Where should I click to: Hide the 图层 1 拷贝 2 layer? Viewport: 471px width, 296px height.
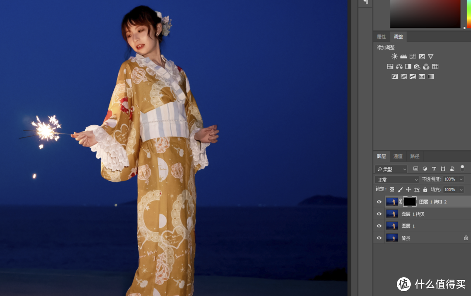[379, 202]
